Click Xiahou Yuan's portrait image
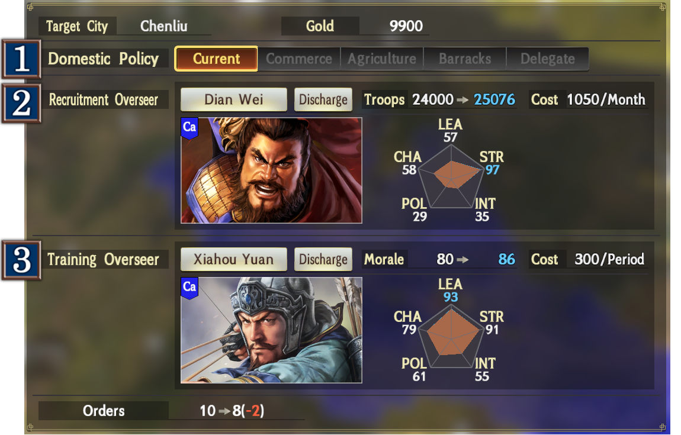 point(271,330)
